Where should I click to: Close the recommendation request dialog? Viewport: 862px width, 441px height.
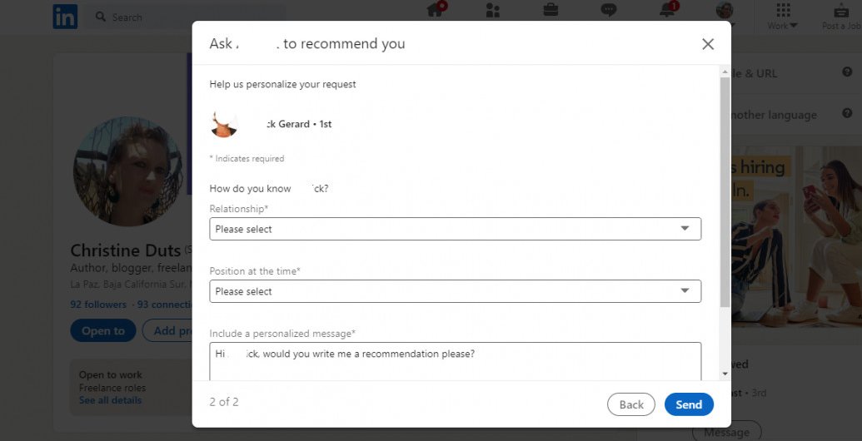[708, 44]
